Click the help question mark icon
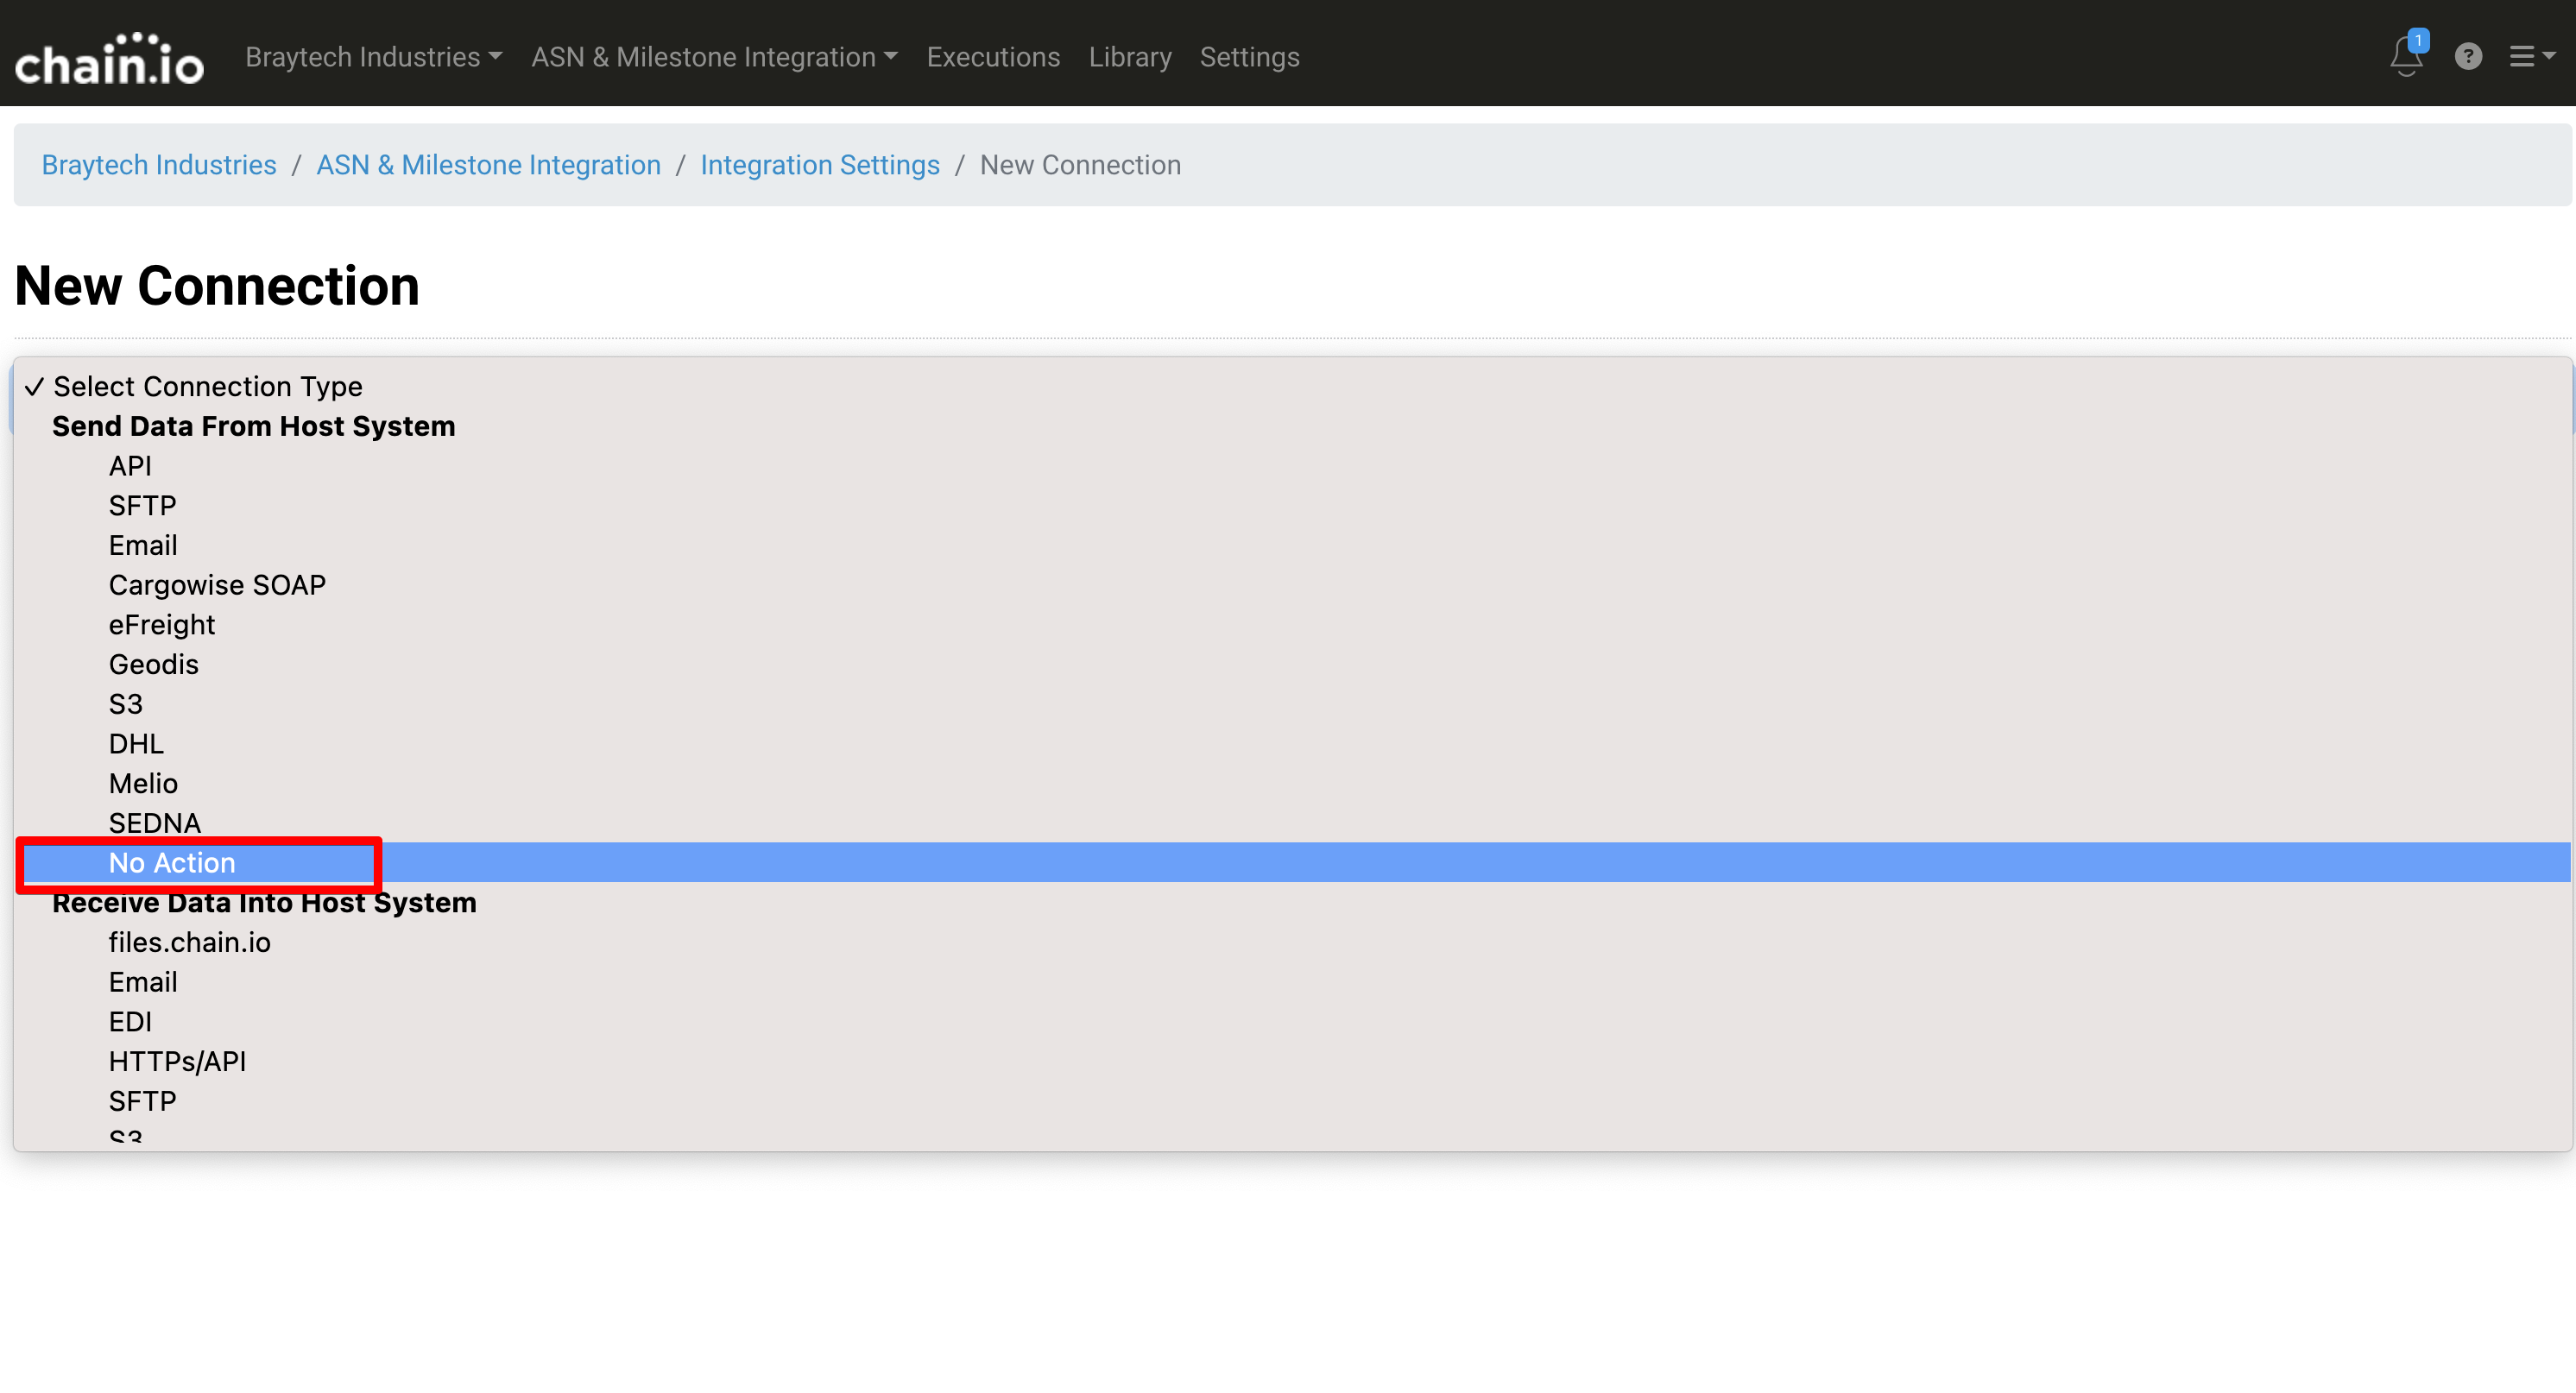This screenshot has height=1393, width=2576. 2467,57
